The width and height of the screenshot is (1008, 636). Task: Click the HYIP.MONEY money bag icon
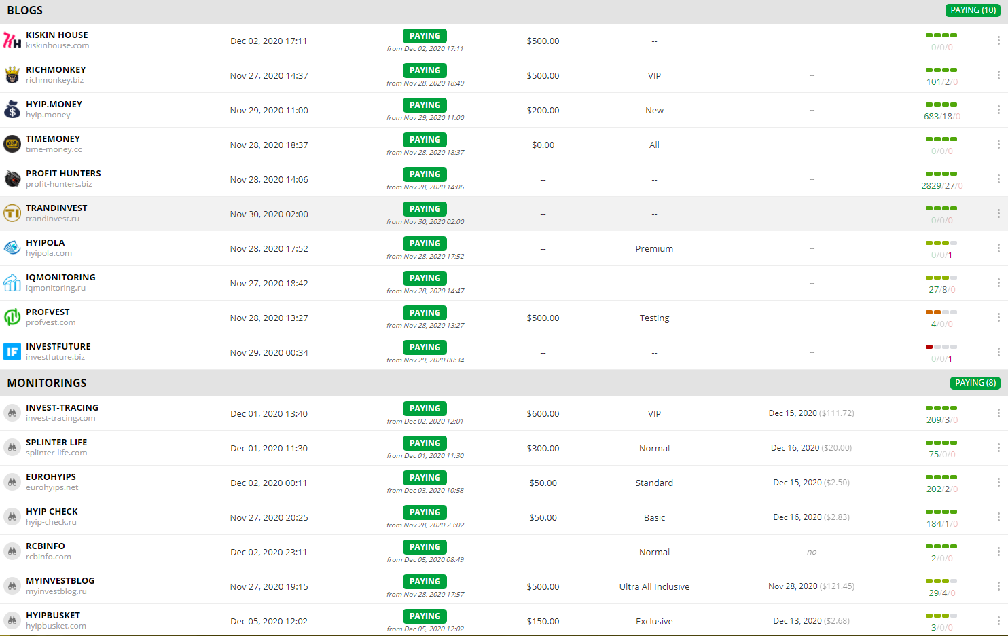pos(12,110)
